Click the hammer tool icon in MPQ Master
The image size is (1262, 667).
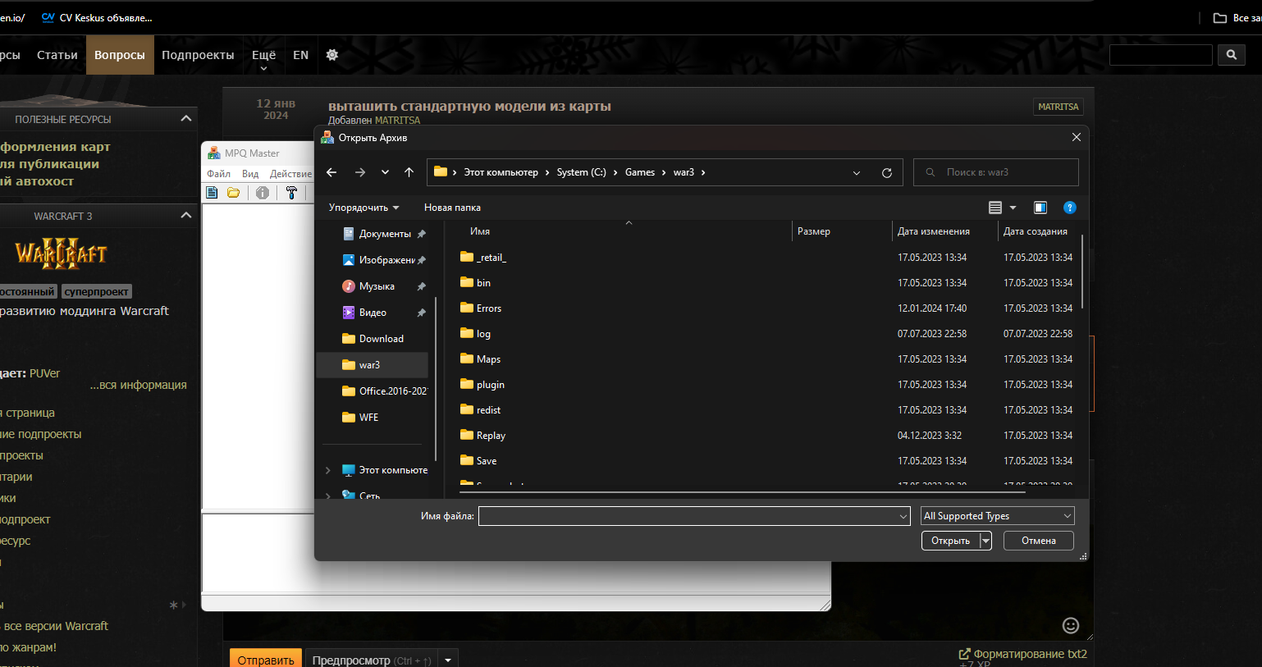click(x=291, y=193)
